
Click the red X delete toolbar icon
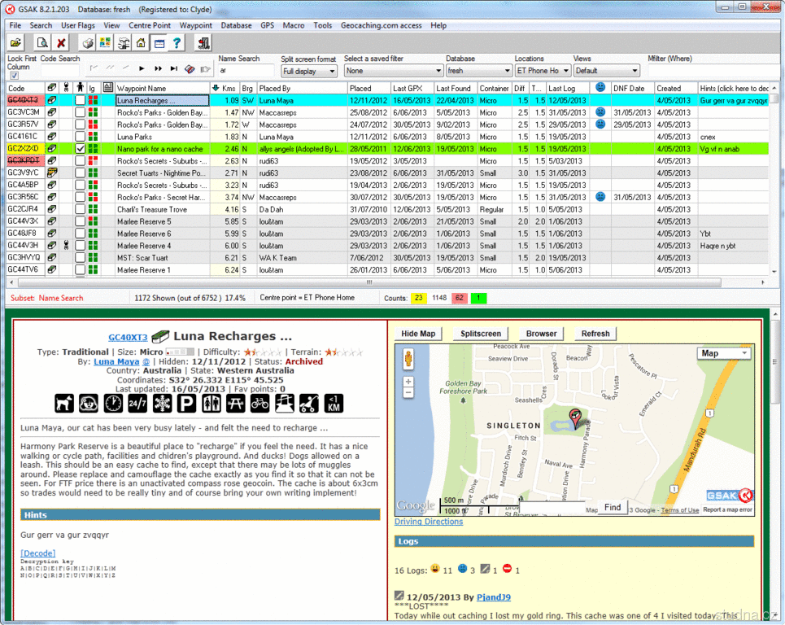(x=62, y=43)
